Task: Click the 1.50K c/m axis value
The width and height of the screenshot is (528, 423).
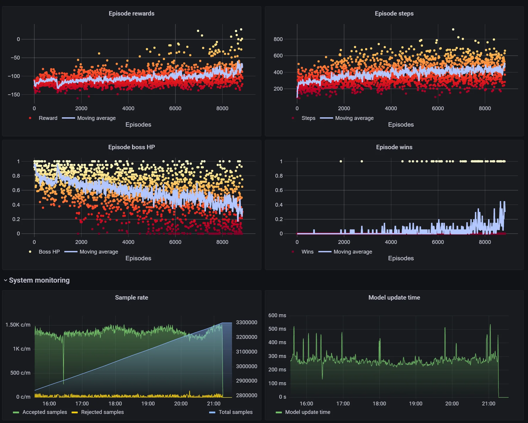Action: tap(18, 325)
